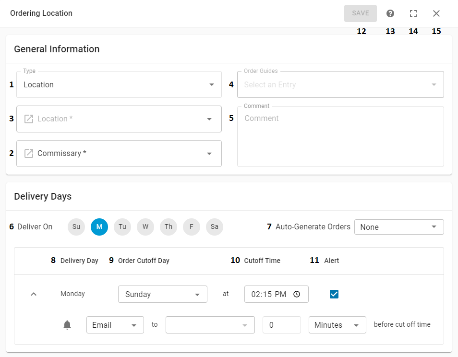Toggle Thursday (Th) delivery day
Image resolution: width=458 pixels, height=357 pixels.
[x=169, y=227]
